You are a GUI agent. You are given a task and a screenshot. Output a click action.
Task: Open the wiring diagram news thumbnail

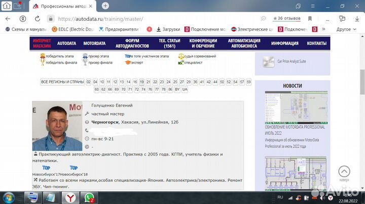point(296,173)
